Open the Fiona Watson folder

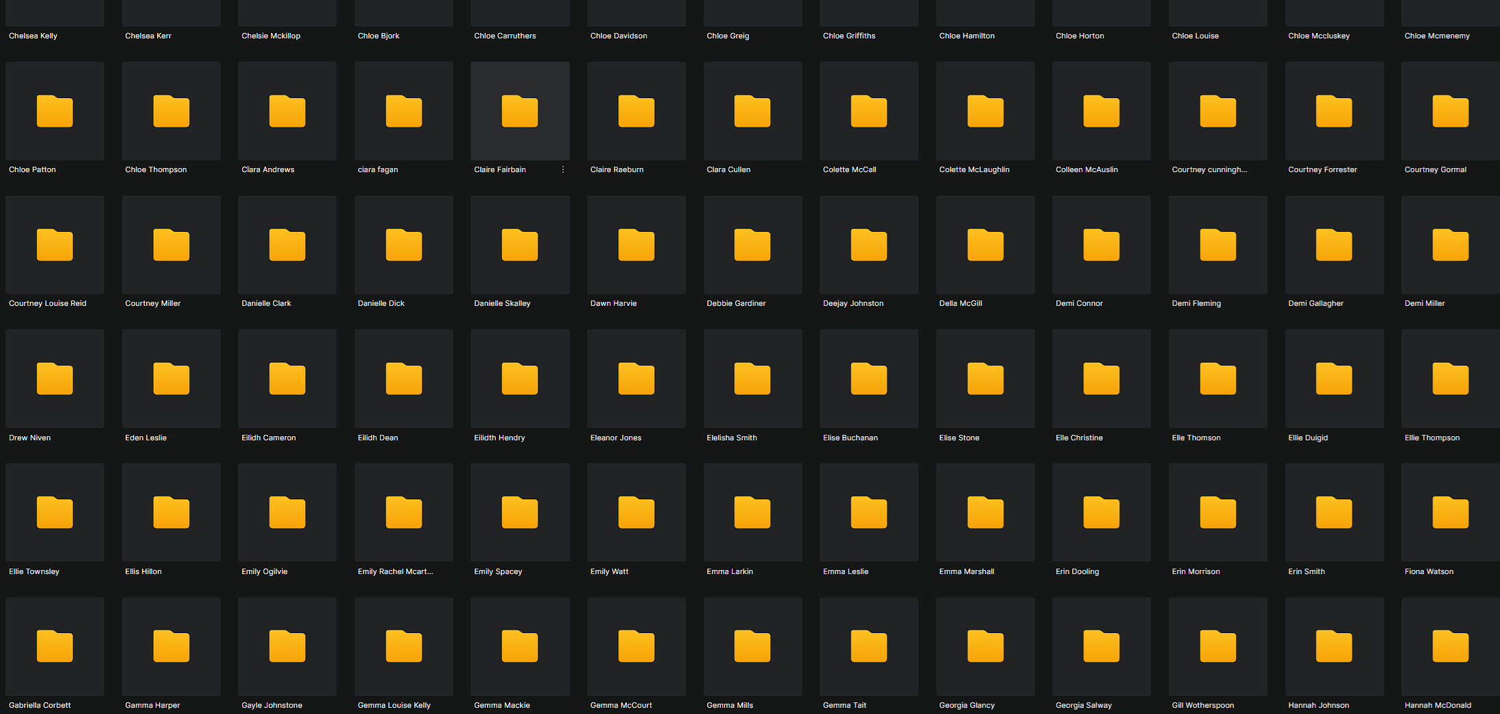[x=1450, y=513]
